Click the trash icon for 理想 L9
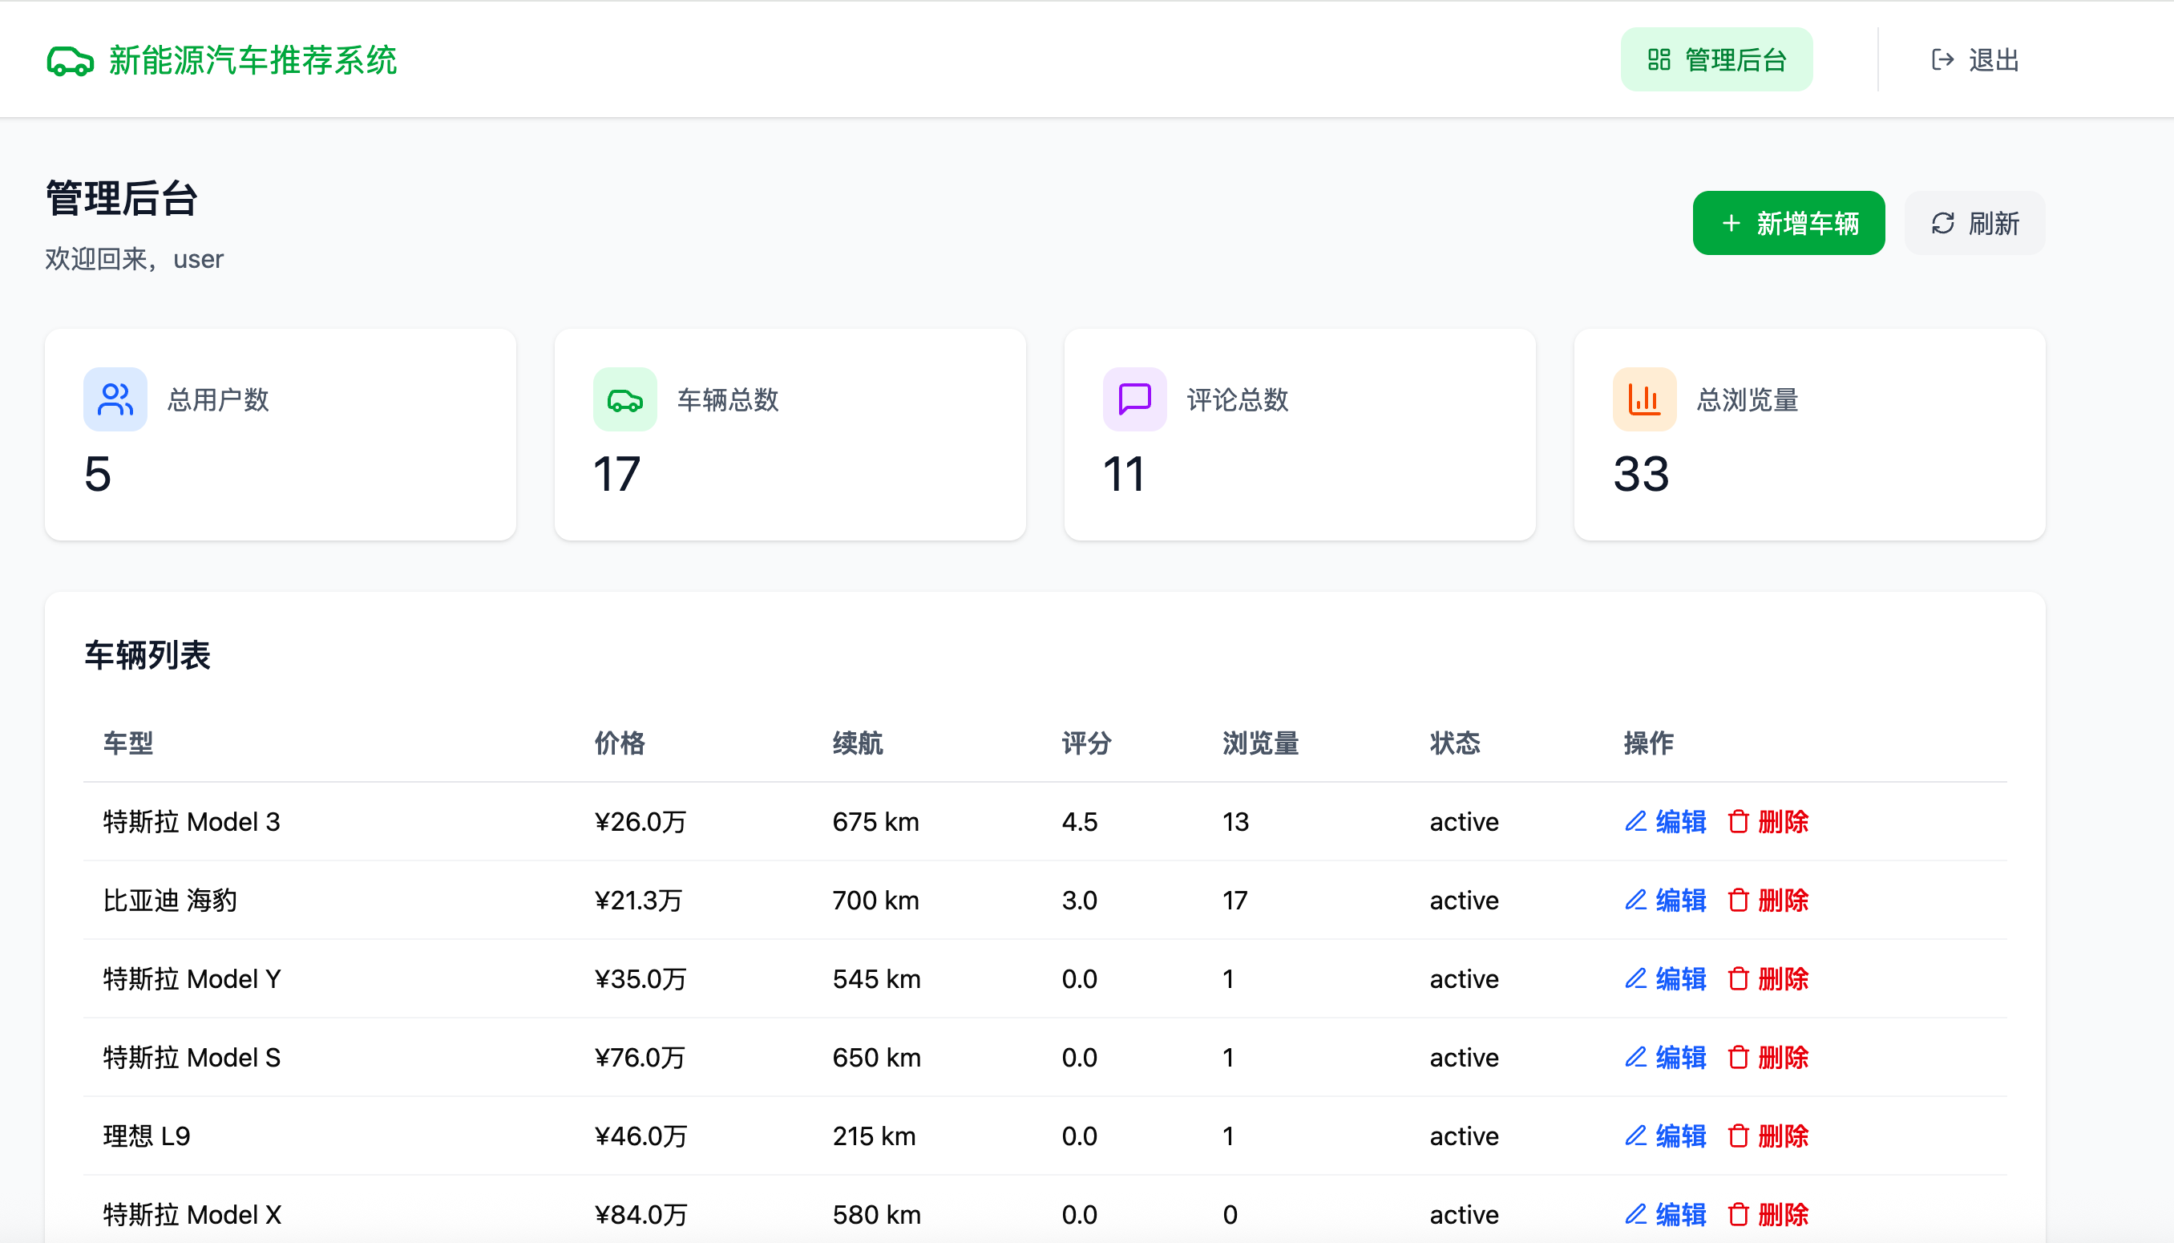Viewport: 2174px width, 1243px height. (x=1738, y=1136)
